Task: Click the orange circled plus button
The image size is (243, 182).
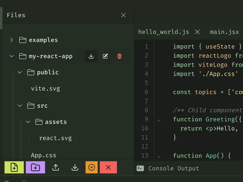Action: point(92,167)
